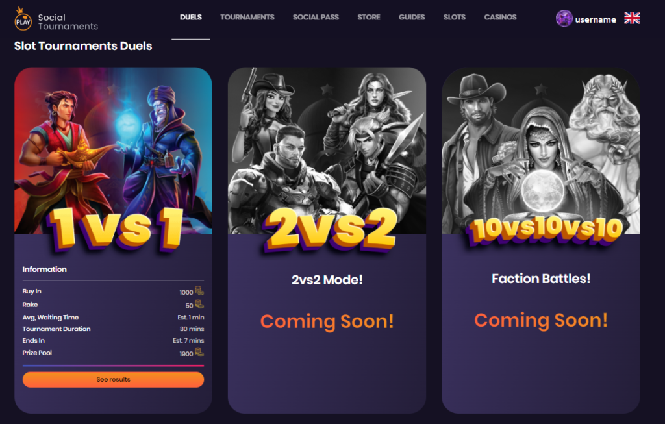This screenshot has height=424, width=665.
Task: Open the Slots page
Action: (454, 18)
